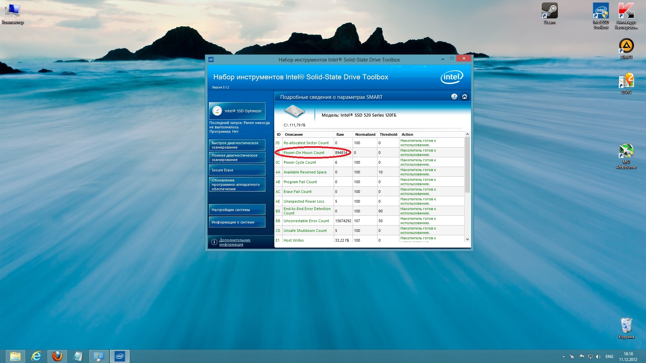Launch Internet Explorer from the taskbar
The image size is (646, 363).
pyautogui.click(x=36, y=356)
